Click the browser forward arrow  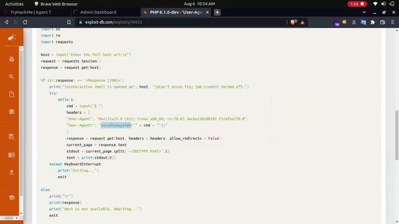click(x=16, y=22)
